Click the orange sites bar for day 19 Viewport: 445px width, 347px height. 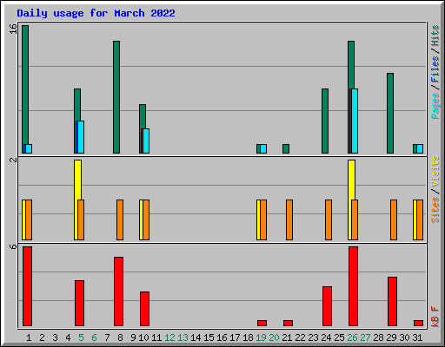tap(263, 219)
